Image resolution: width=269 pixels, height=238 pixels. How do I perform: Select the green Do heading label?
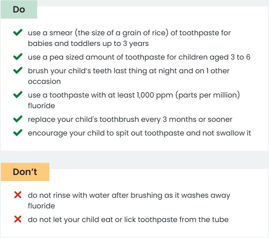point(19,9)
